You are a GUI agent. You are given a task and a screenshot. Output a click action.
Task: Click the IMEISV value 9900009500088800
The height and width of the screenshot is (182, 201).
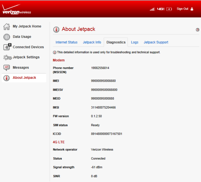point(104,90)
